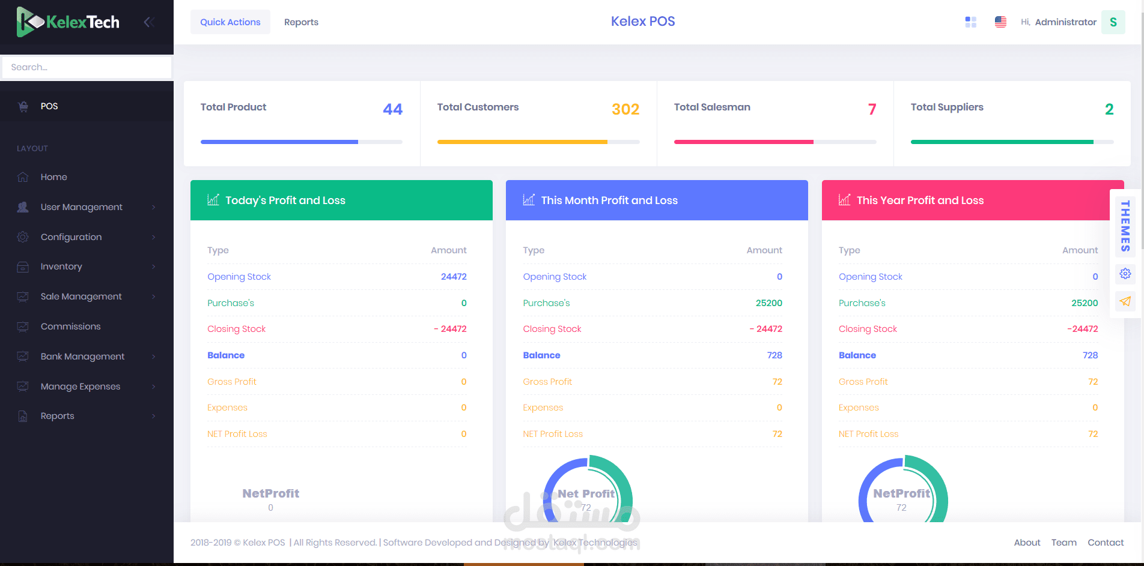Click This Month Net Profit donut chart
Viewport: 1144px width, 566px height.
pos(587,490)
